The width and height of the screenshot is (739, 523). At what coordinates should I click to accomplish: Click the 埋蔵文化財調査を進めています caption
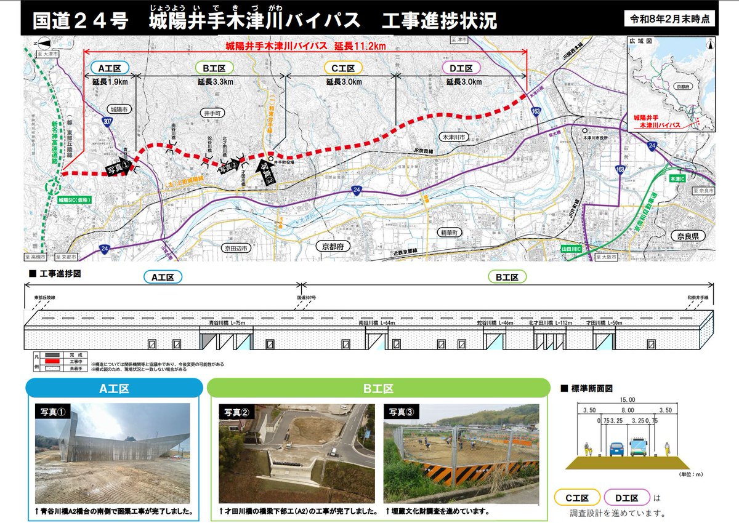tap(437, 511)
